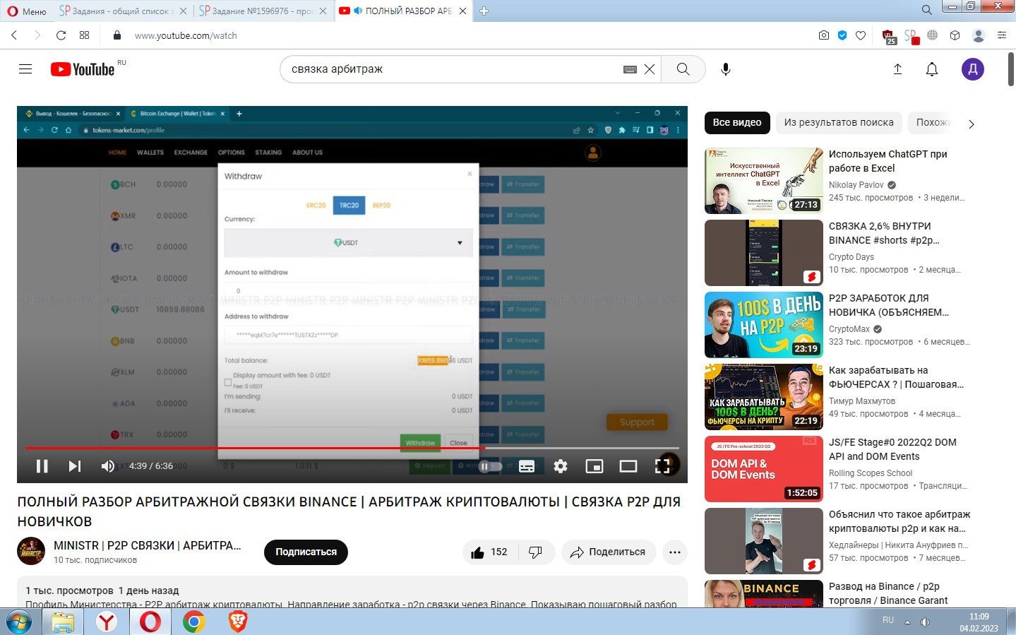Toggle the autoplay switch in player

490,466
